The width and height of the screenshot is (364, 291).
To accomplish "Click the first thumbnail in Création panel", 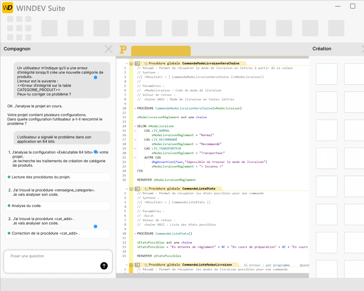I will (x=327, y=74).
